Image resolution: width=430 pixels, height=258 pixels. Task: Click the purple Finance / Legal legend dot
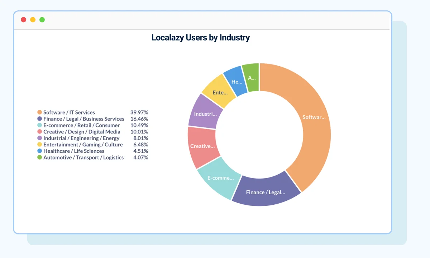point(39,119)
